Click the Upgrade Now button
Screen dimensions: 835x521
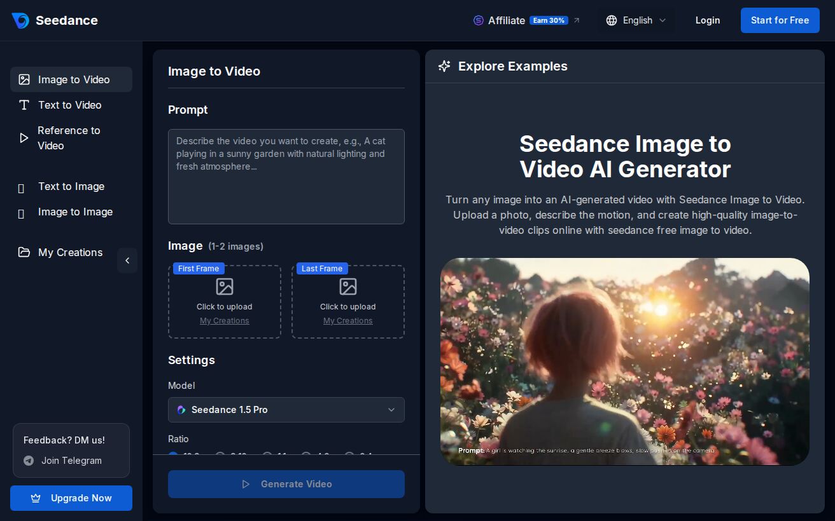click(x=71, y=498)
